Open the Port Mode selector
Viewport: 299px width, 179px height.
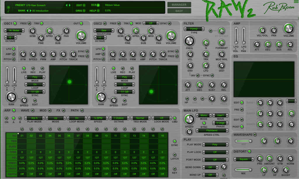coord(215,160)
